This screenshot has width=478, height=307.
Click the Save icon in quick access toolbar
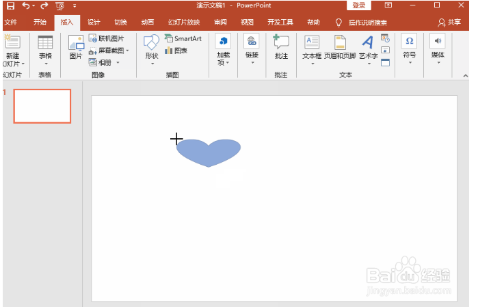[10, 5]
